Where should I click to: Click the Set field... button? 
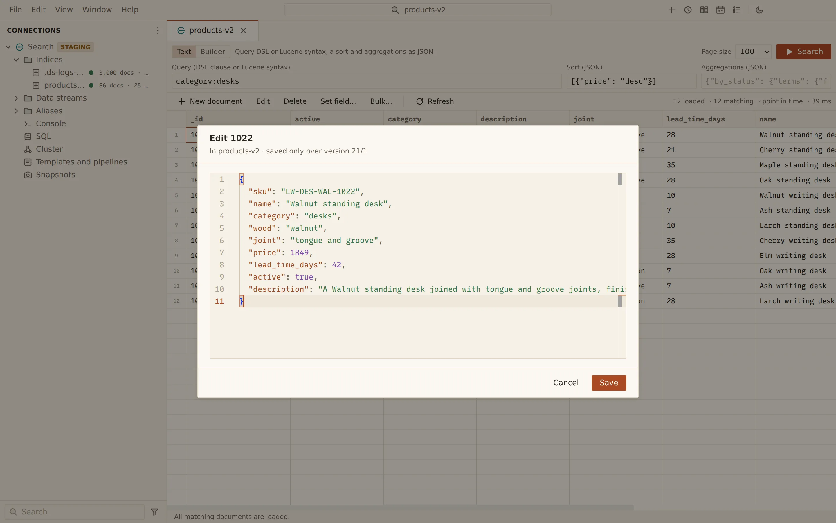[x=338, y=101]
